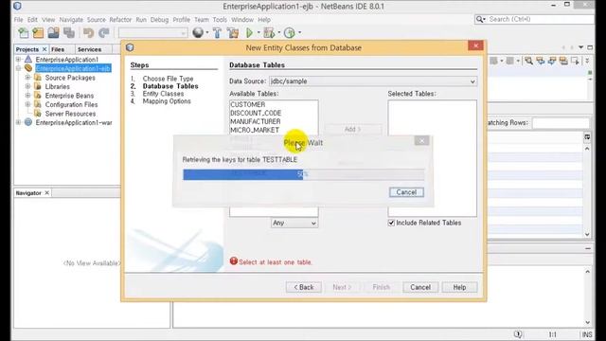This screenshot has width=606, height=341.
Task: Click the Matching Rows input field
Action: coord(561,122)
